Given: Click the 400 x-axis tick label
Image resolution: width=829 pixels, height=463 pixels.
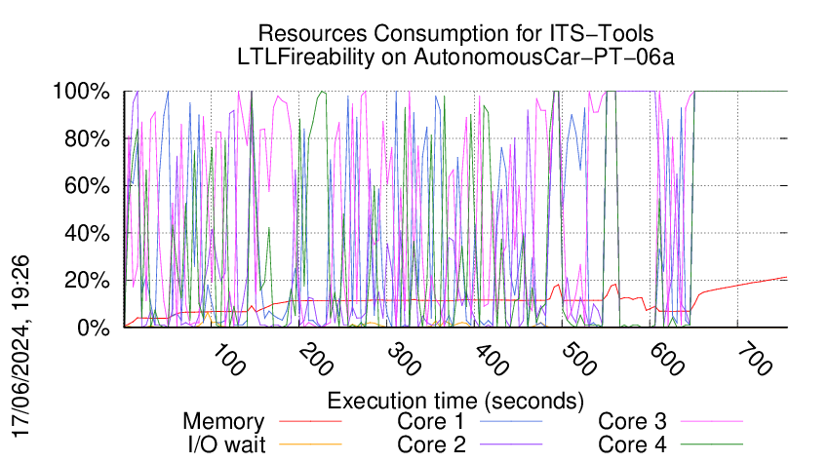Looking at the screenshot, I should pos(492,360).
